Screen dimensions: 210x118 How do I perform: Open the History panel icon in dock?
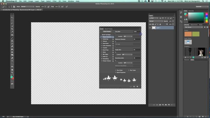[x=181, y=12]
